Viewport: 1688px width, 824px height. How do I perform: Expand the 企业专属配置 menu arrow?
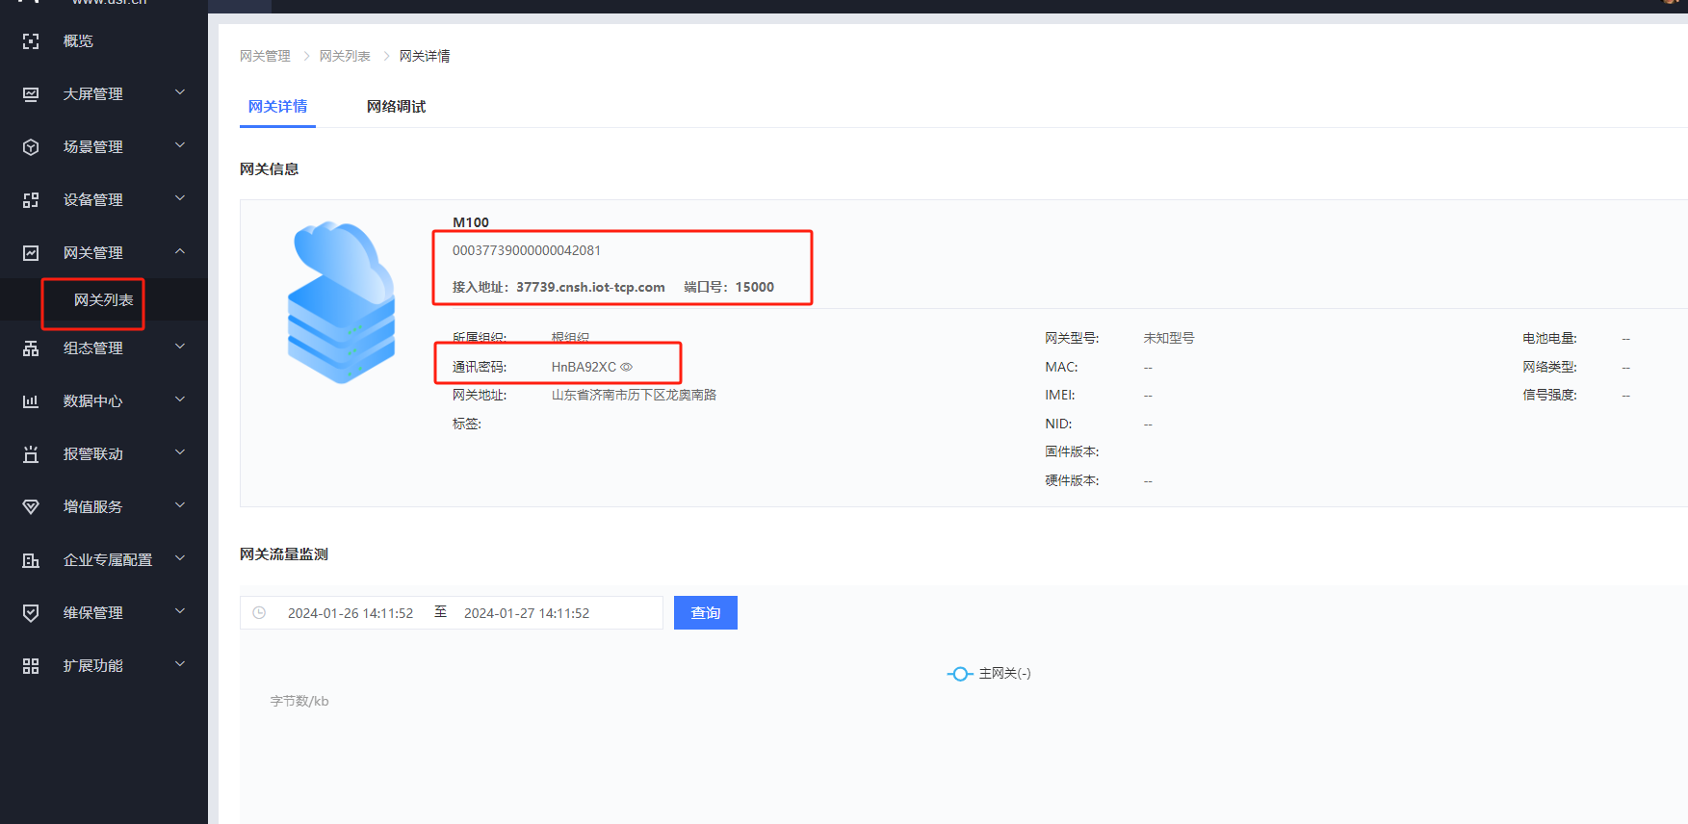tap(180, 558)
